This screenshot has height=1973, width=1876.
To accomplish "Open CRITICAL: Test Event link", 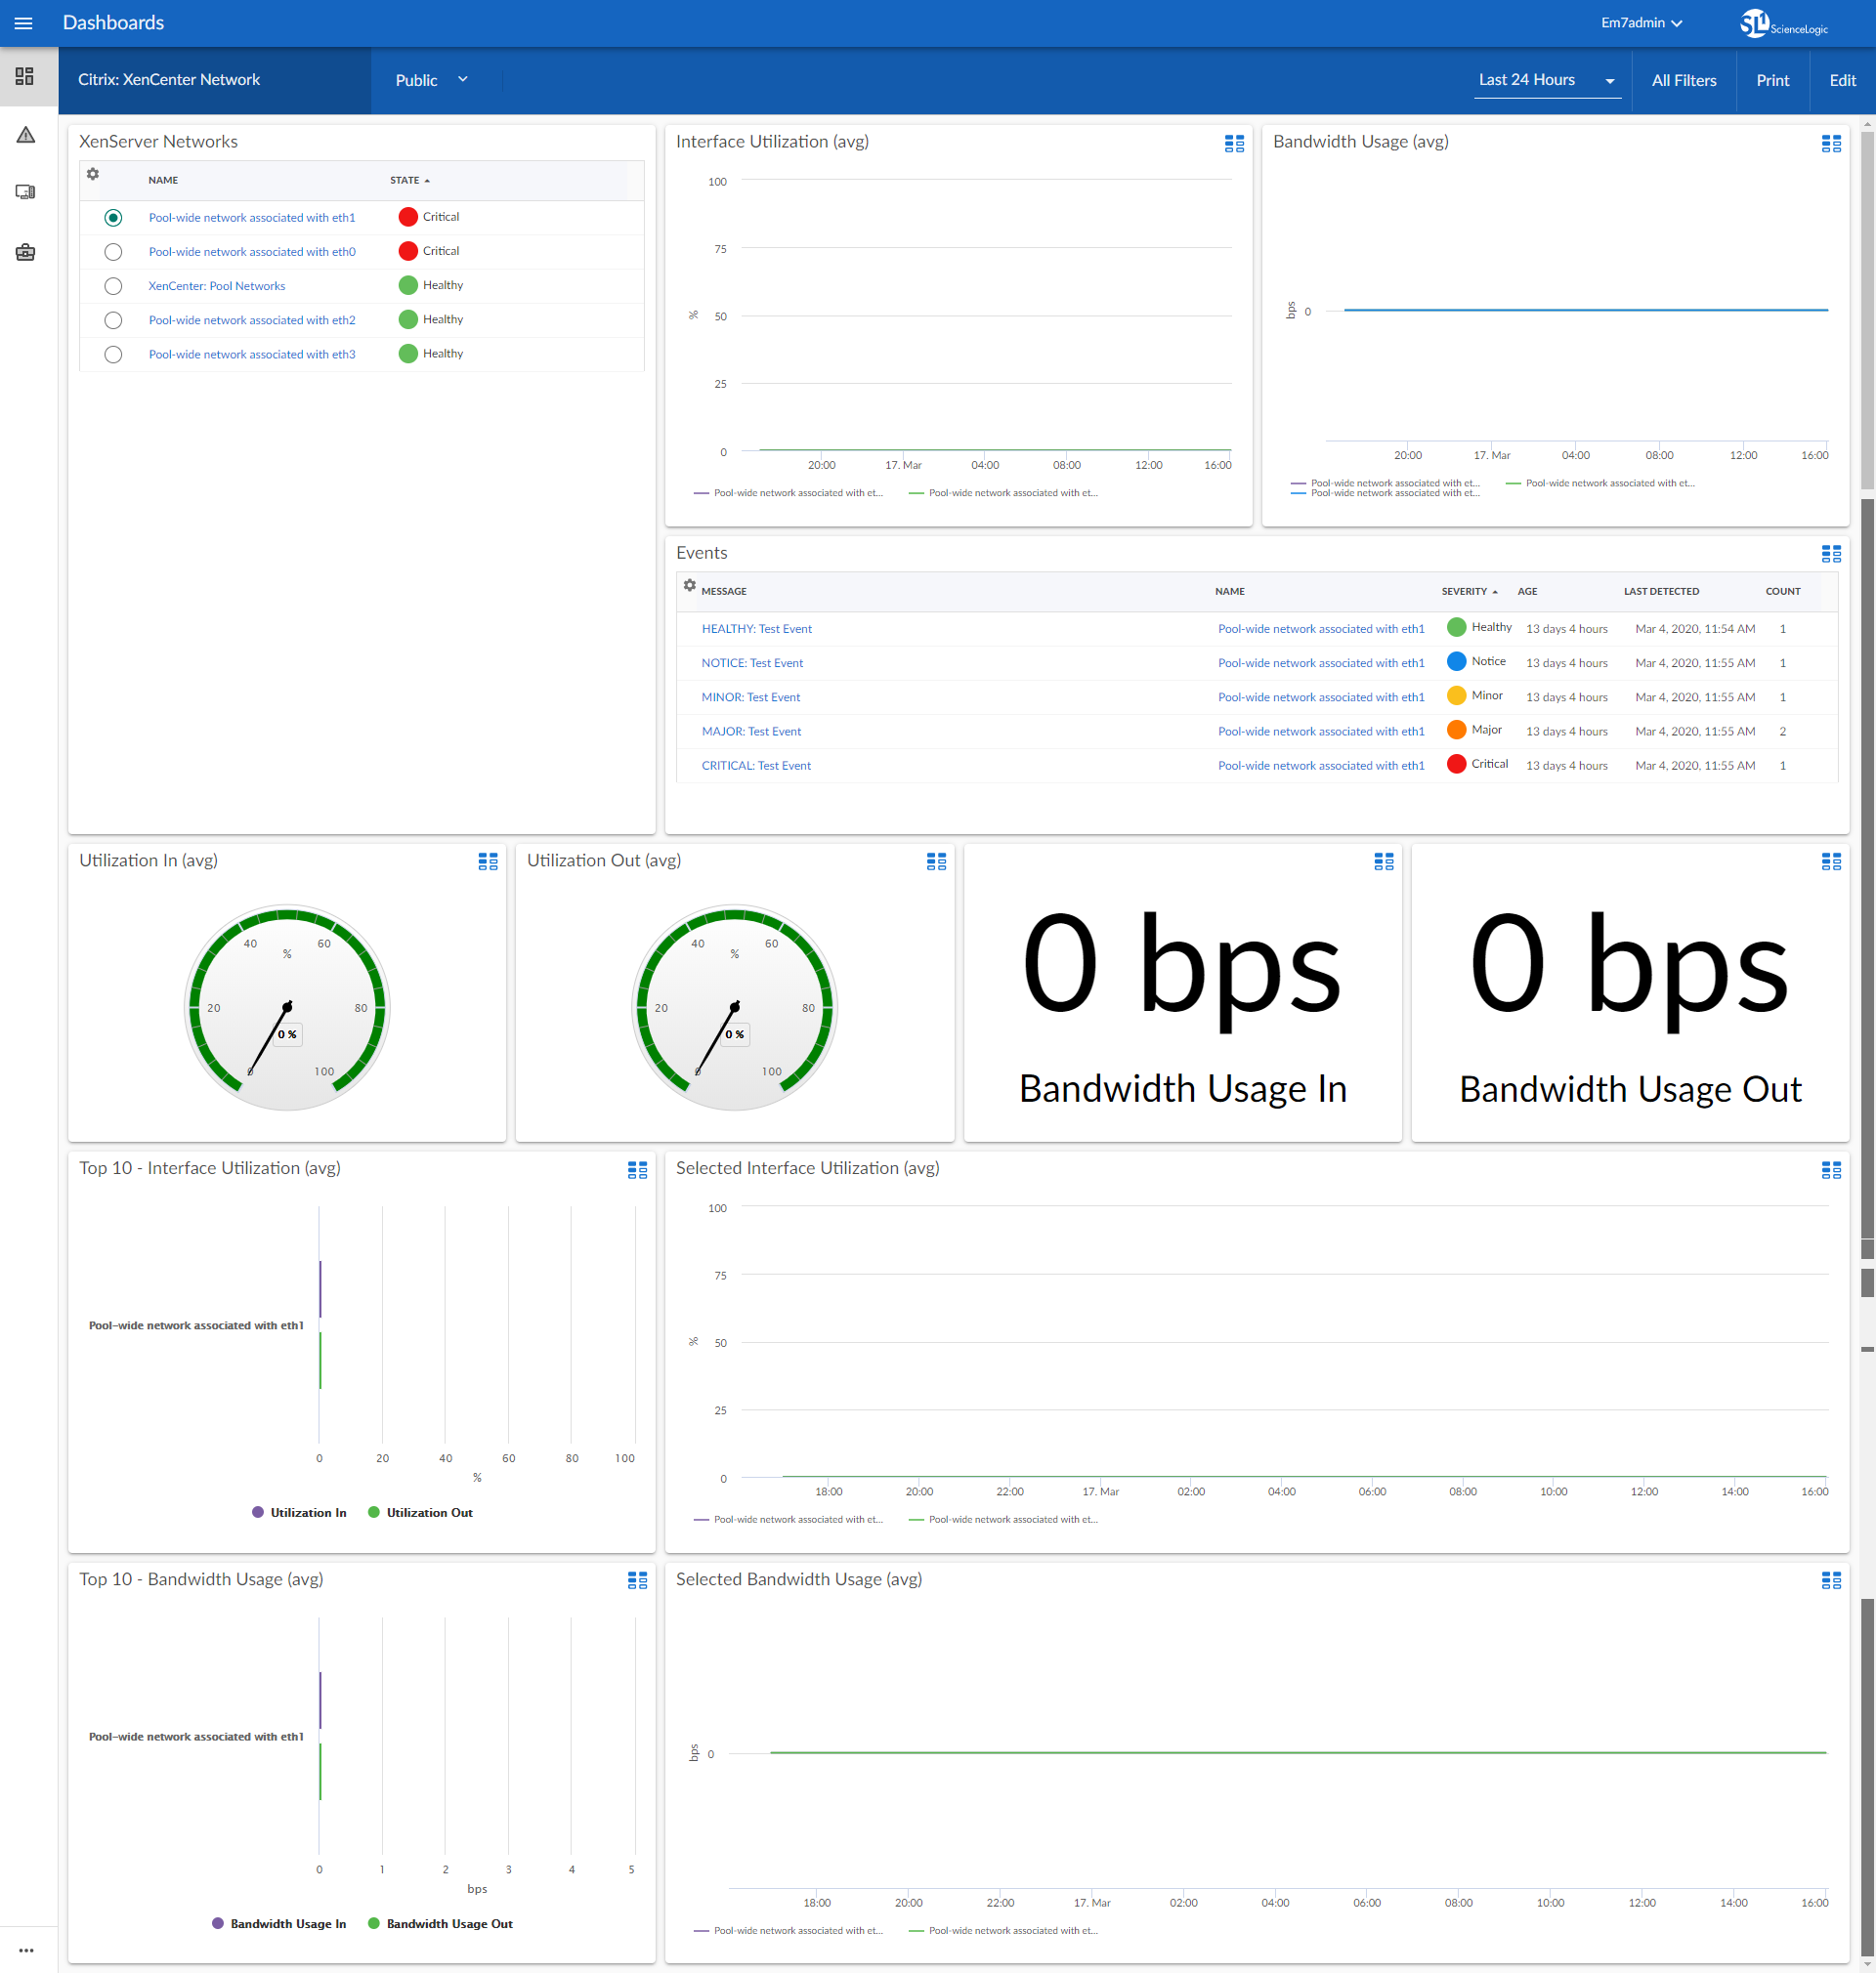I will pyautogui.click(x=756, y=766).
